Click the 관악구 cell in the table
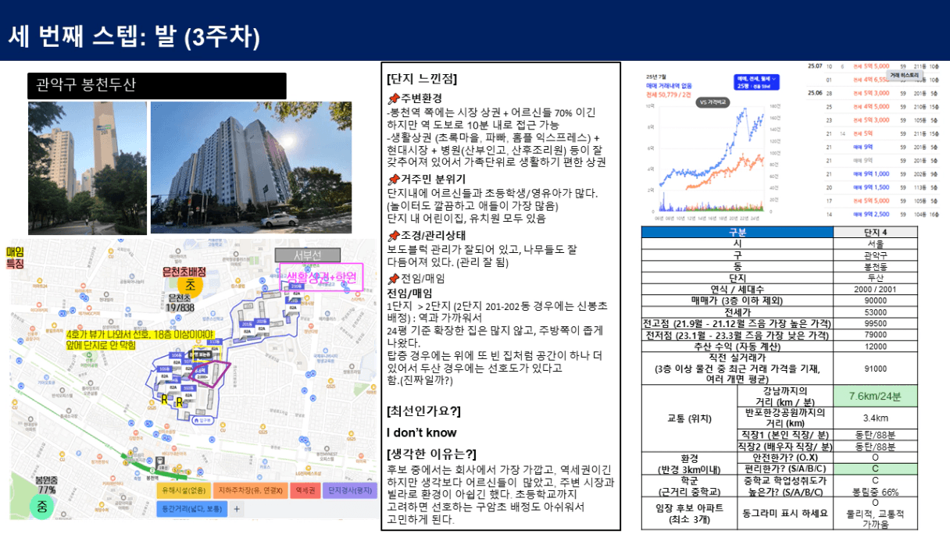Image resolution: width=950 pixels, height=534 pixels. [875, 255]
